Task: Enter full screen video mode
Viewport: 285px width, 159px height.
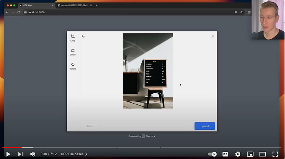Action: (x=275, y=154)
